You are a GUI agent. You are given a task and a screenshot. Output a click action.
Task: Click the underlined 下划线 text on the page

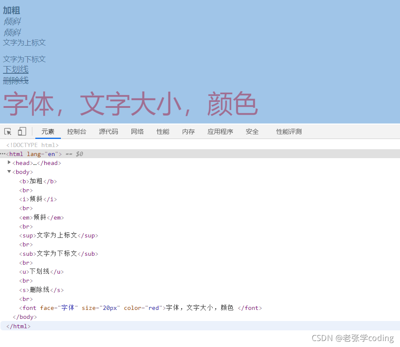(15, 69)
